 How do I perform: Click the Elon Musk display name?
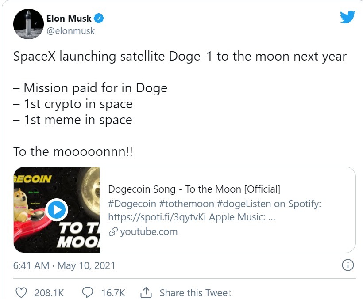tap(70, 18)
